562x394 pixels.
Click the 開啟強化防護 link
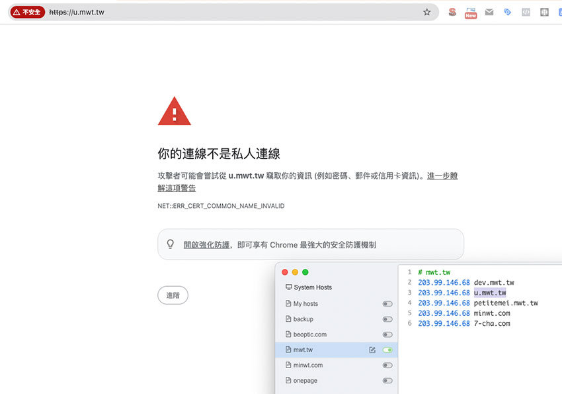coord(206,245)
